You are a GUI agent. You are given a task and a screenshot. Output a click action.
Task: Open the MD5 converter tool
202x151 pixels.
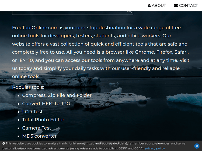[x=39, y=136]
